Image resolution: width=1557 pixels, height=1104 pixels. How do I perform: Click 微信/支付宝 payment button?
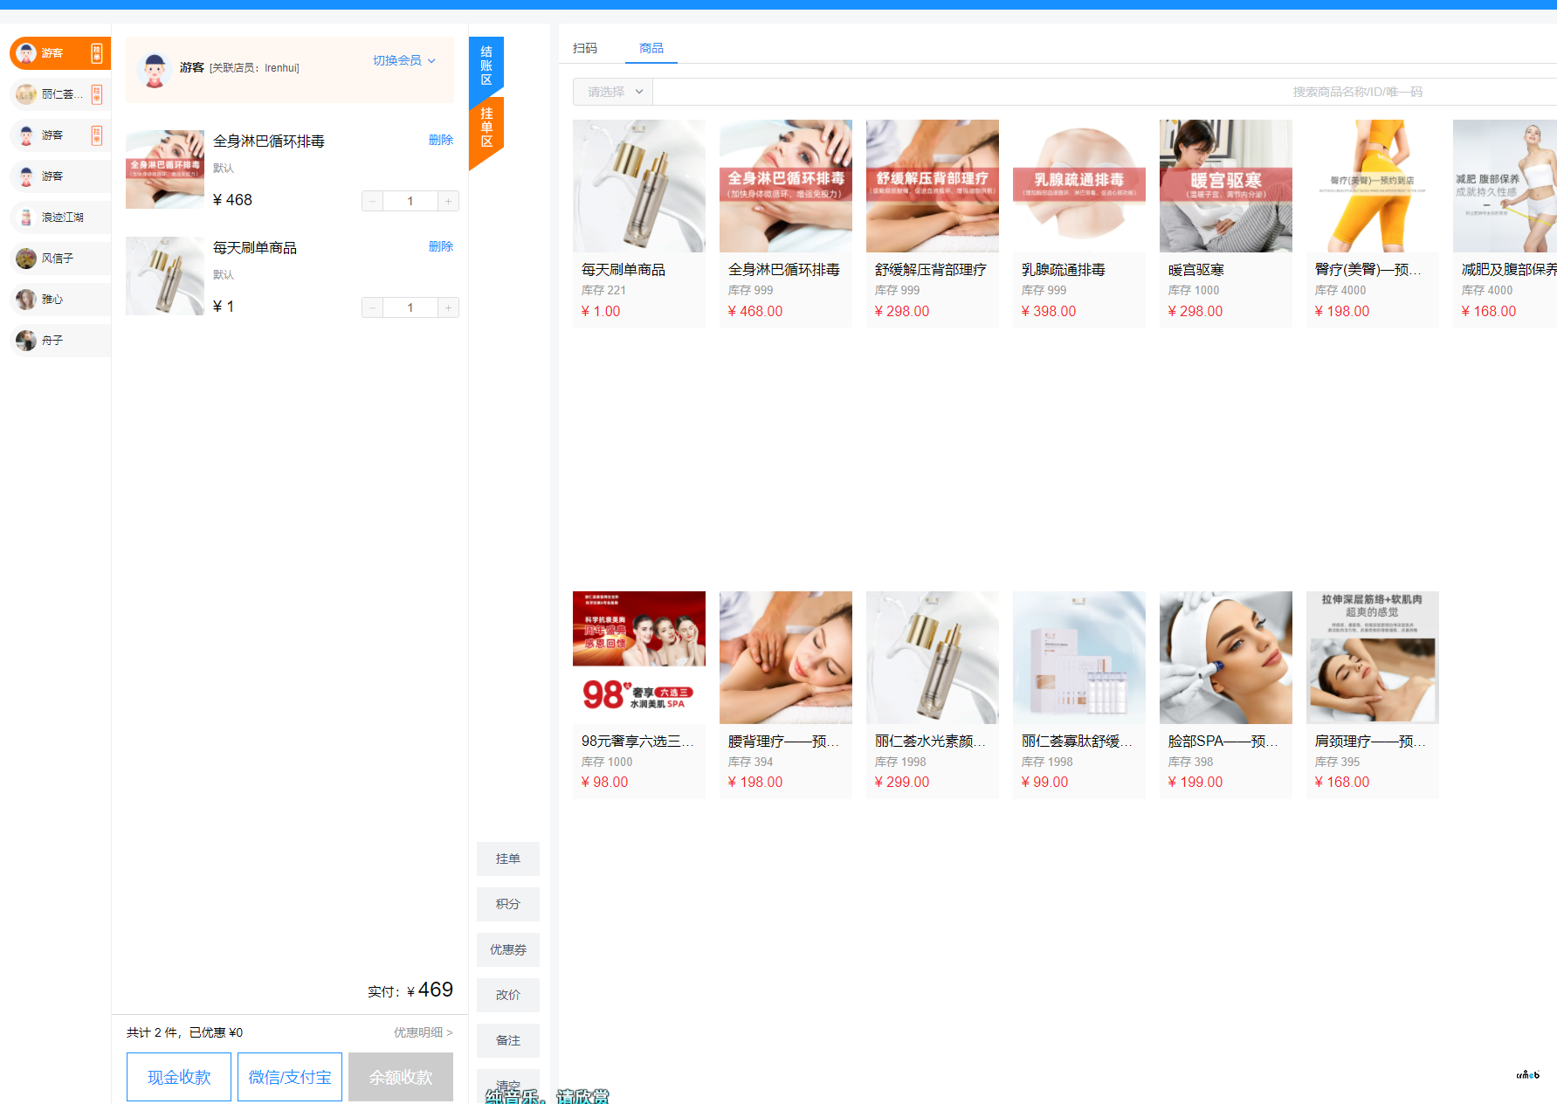point(290,1077)
